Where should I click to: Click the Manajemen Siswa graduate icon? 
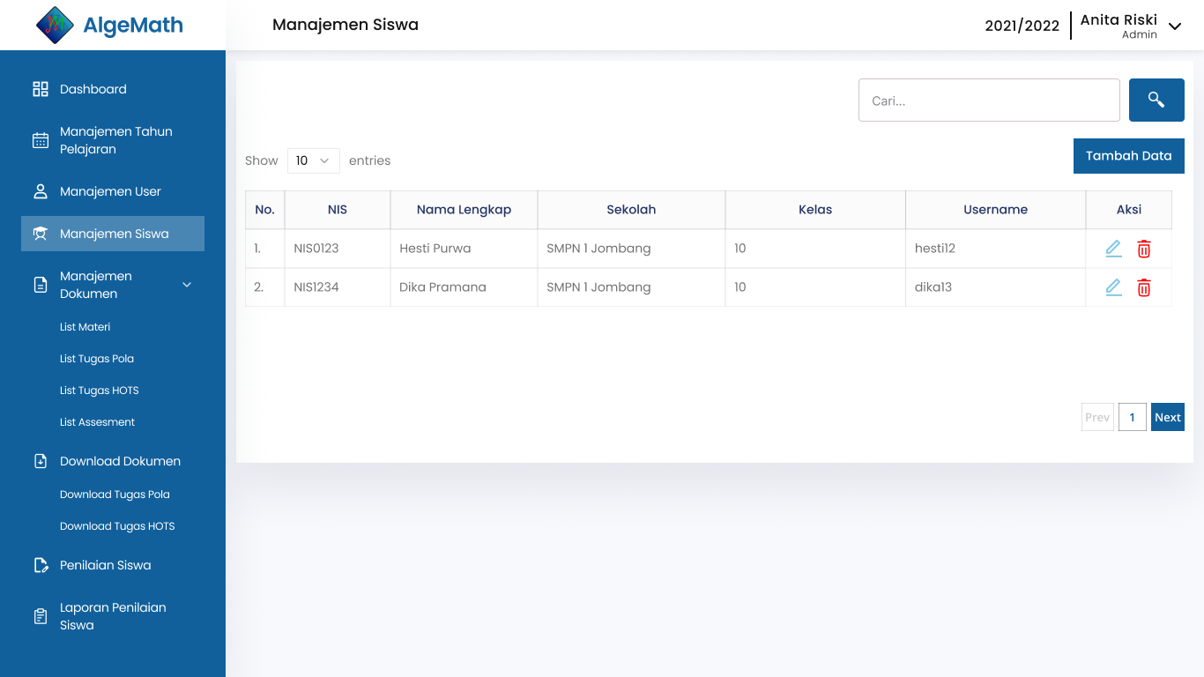pos(41,234)
